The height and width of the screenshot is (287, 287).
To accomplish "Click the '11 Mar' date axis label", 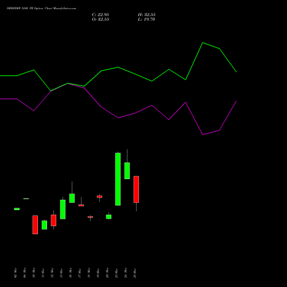I will (x=43, y=273).
